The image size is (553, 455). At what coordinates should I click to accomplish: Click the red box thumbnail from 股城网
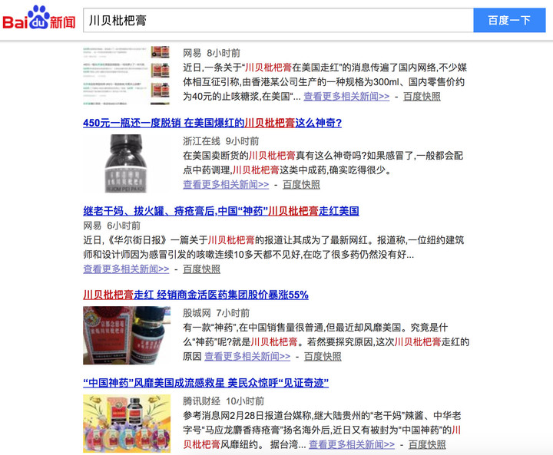[x=127, y=335]
